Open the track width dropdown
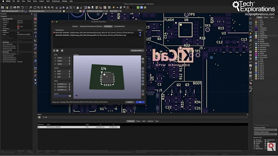 [12, 11]
